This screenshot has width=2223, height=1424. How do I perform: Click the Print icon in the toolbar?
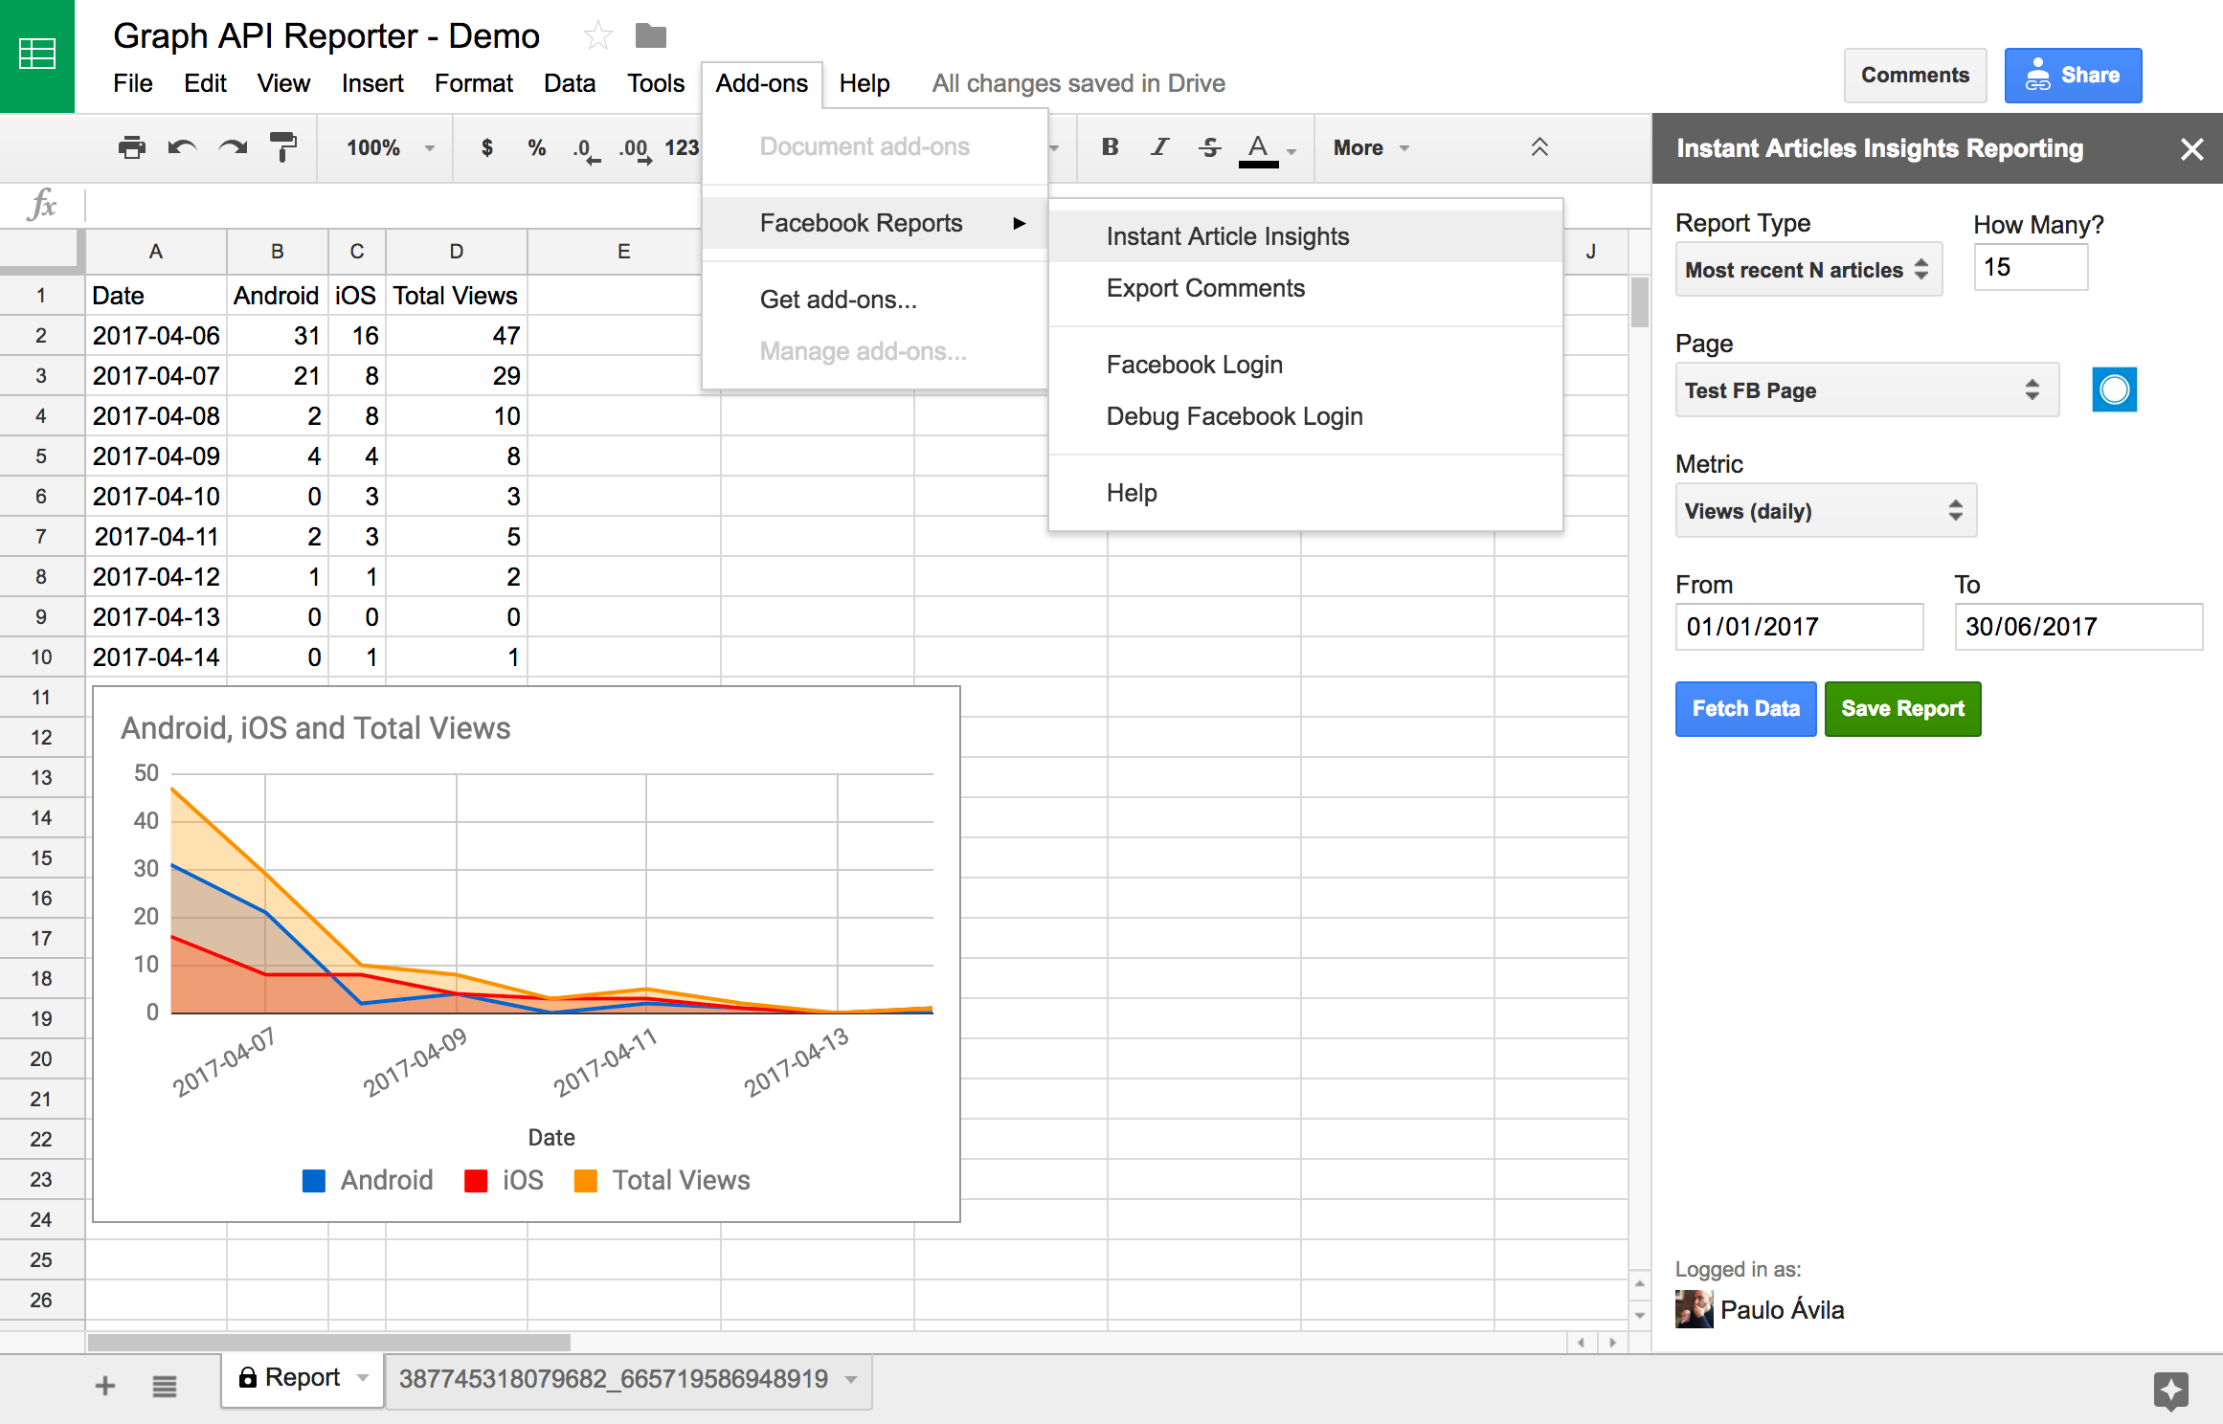(x=131, y=147)
